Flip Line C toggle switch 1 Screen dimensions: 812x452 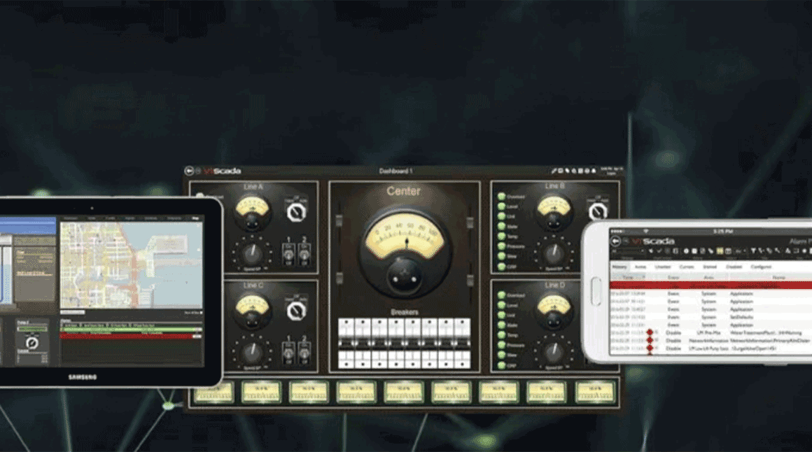click(288, 352)
